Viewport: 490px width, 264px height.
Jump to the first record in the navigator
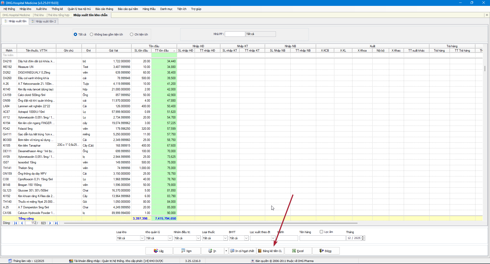[x=16, y=223]
